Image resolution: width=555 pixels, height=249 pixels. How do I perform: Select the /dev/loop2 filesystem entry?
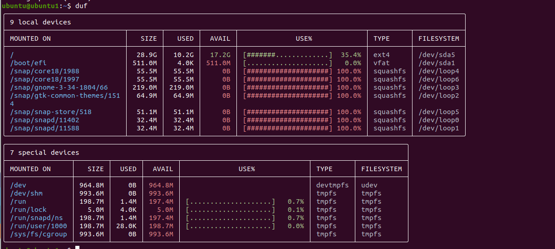(x=439, y=96)
